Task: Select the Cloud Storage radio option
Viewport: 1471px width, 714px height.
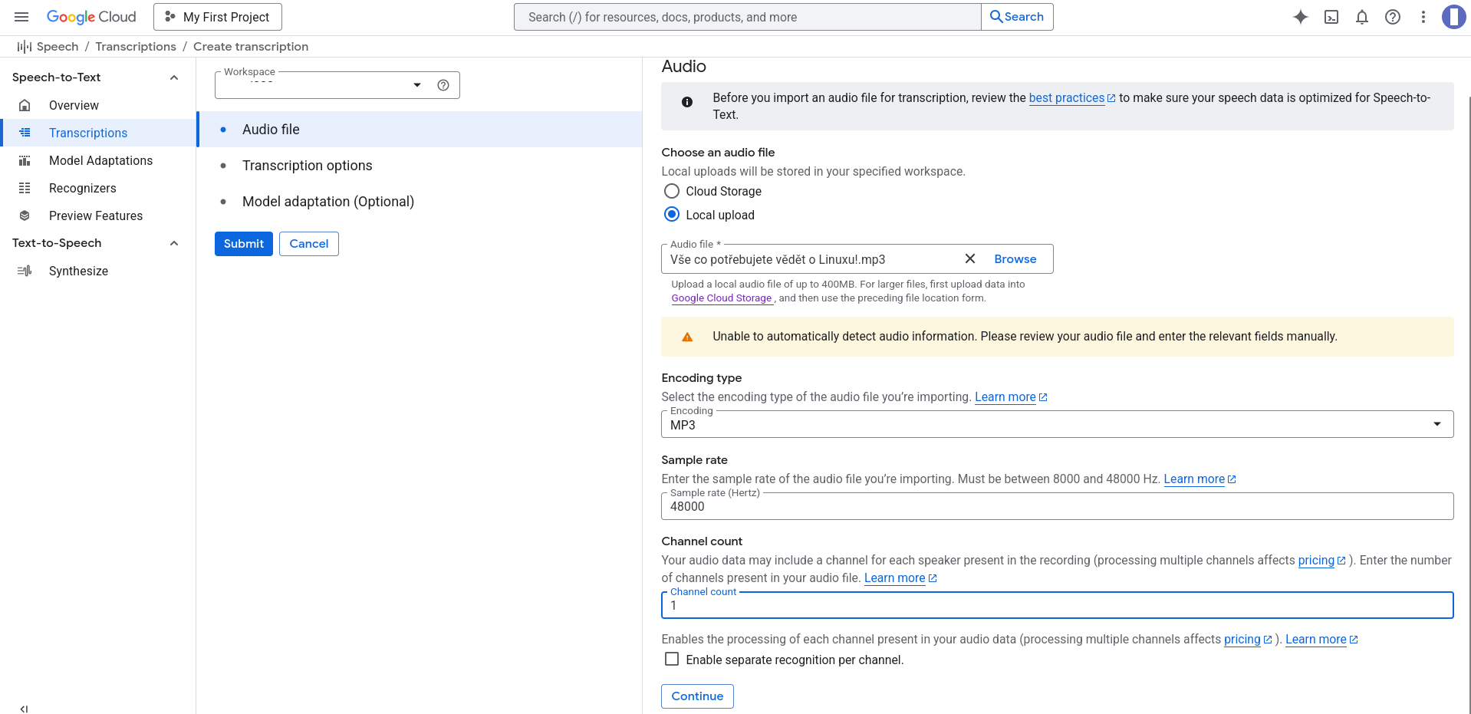Action: point(672,191)
